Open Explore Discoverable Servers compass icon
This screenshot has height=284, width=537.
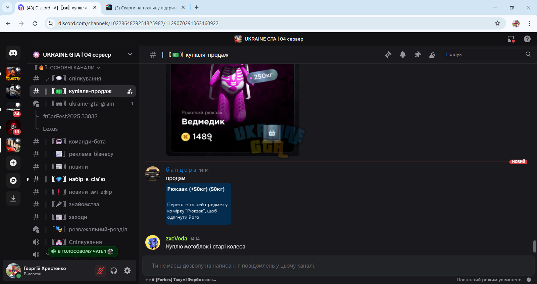(13, 180)
